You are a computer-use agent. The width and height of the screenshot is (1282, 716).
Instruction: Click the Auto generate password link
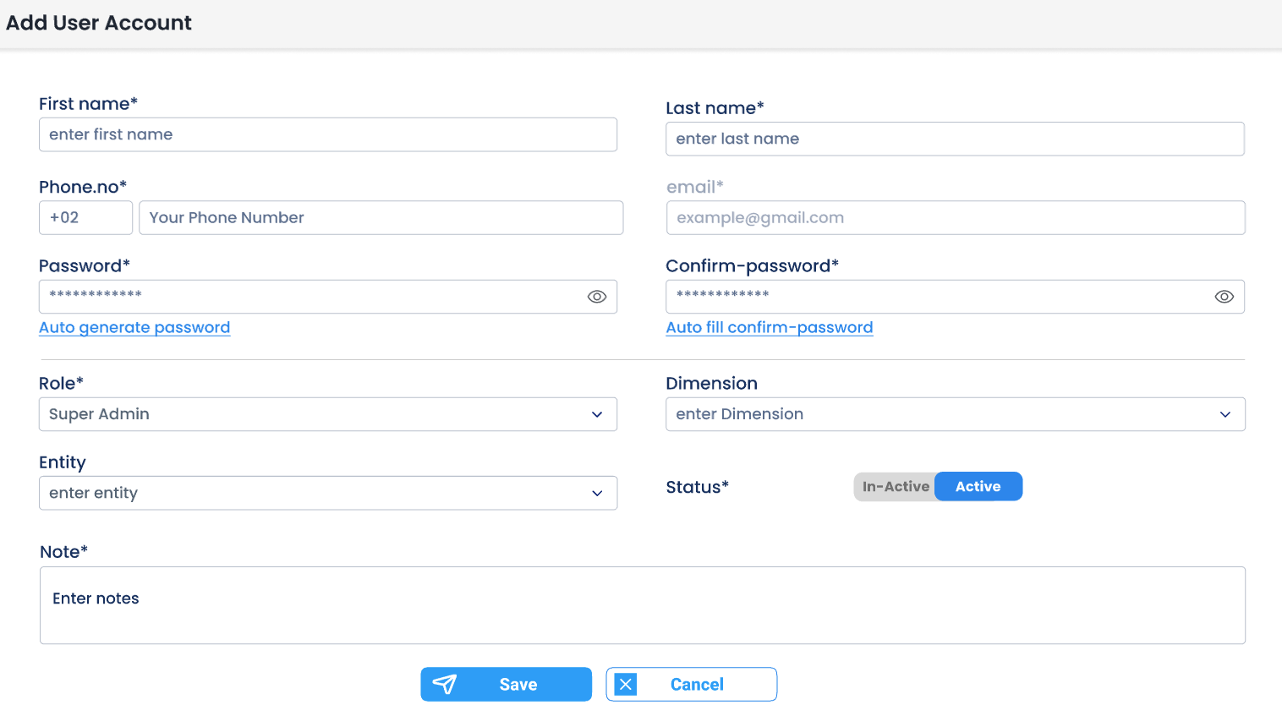[134, 327]
